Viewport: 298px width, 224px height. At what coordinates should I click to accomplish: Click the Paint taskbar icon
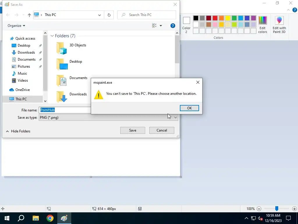[x=64, y=218]
